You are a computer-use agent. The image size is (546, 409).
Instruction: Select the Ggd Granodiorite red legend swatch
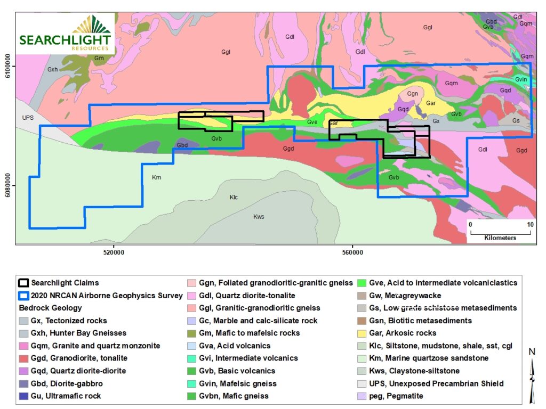tap(24, 358)
